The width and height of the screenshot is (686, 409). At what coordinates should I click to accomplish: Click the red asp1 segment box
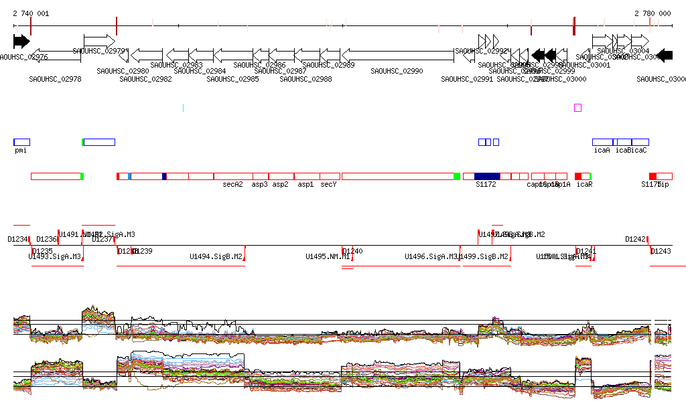click(x=307, y=177)
